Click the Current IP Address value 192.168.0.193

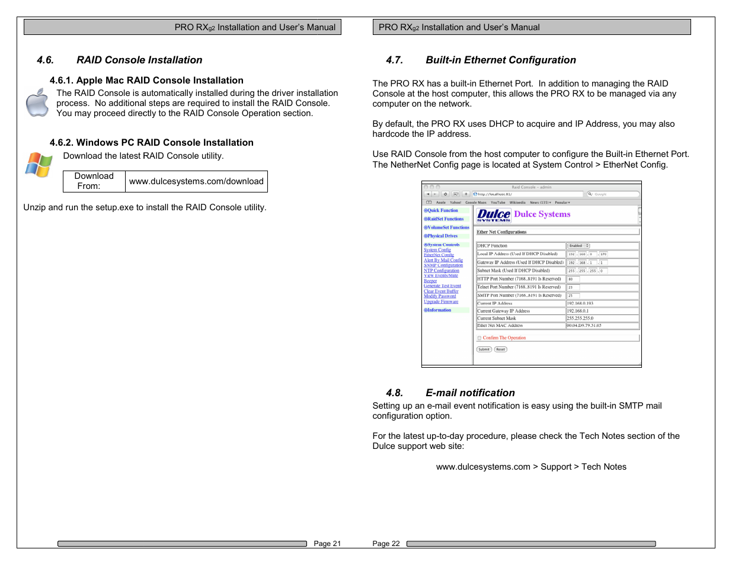580,303
